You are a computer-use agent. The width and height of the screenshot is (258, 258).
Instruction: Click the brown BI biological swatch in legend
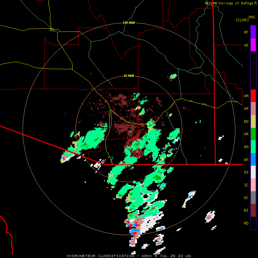[253, 210]
